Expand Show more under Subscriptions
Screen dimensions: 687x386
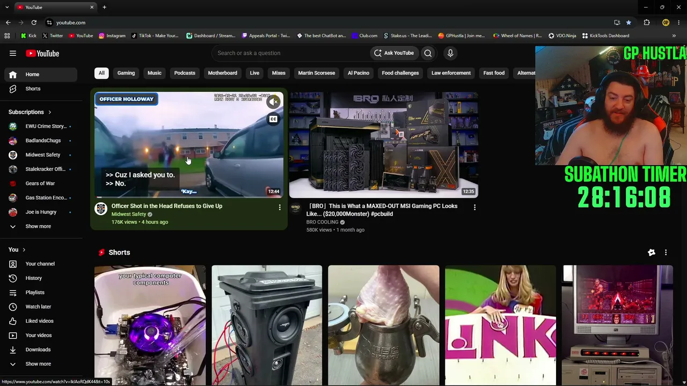pos(41,226)
